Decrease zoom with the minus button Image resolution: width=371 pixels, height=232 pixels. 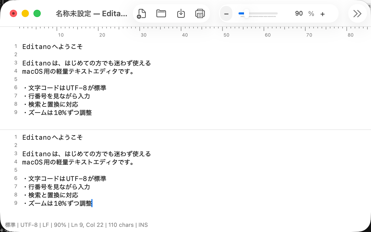[226, 14]
